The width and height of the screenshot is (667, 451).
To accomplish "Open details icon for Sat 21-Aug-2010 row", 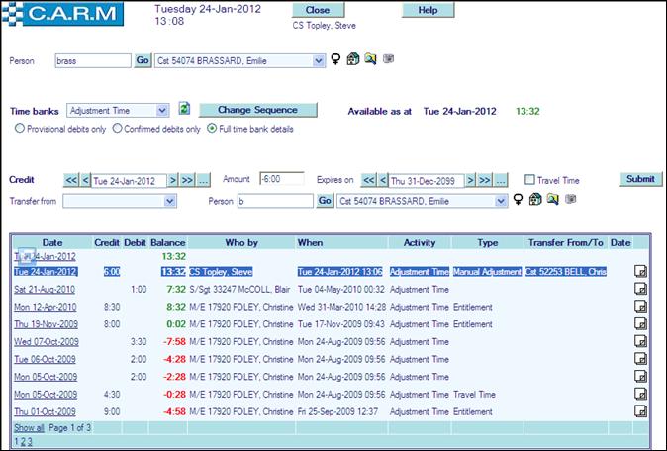I will pos(640,289).
